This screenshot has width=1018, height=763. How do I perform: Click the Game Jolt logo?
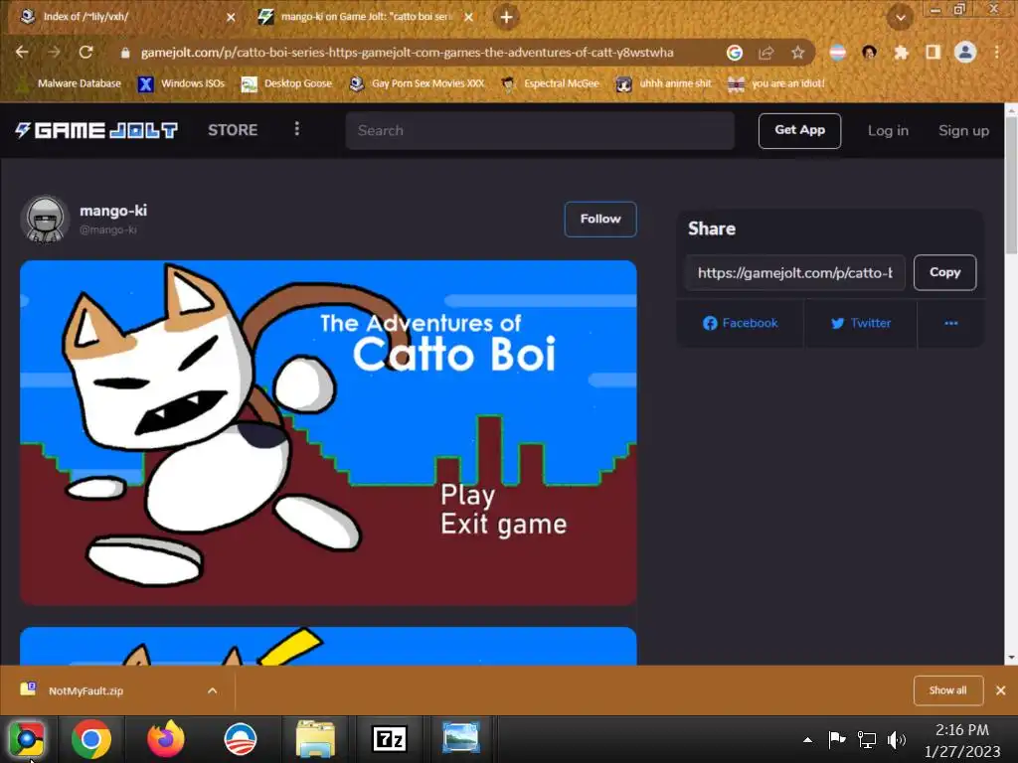pyautogui.click(x=96, y=130)
